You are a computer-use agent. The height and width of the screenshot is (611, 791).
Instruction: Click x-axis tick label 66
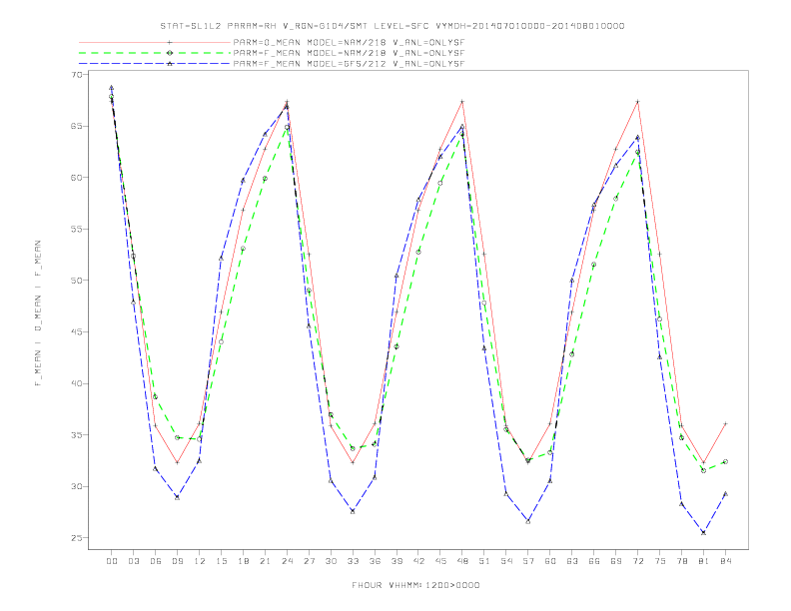[594, 561]
